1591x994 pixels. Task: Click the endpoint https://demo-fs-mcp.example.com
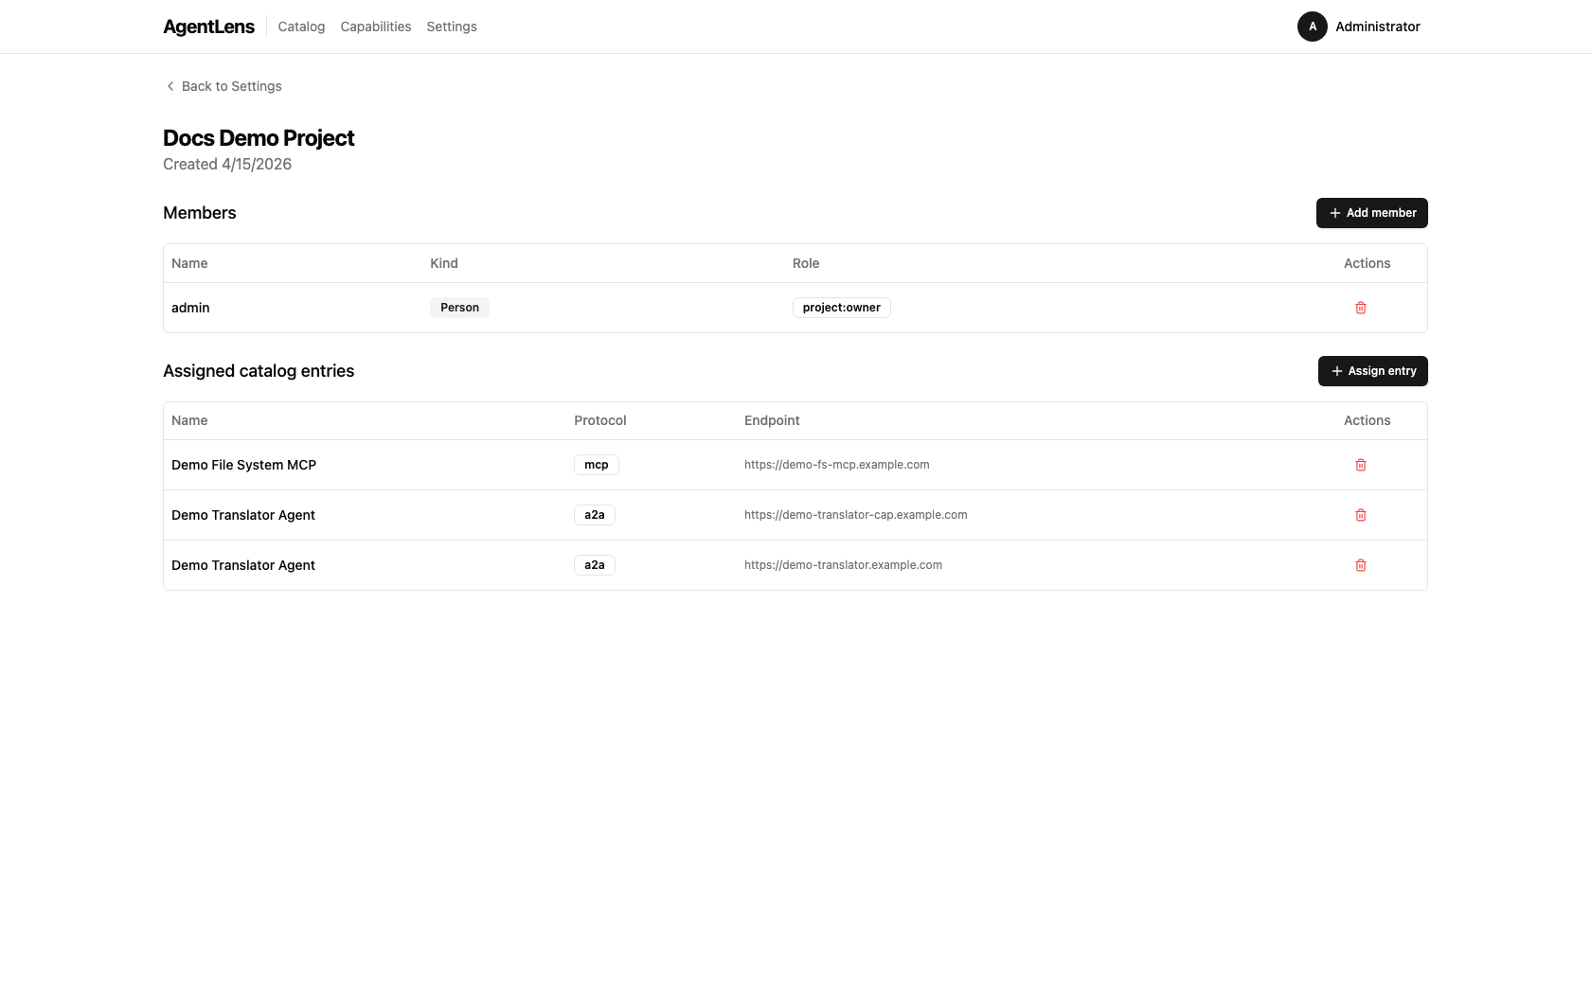[836, 465]
